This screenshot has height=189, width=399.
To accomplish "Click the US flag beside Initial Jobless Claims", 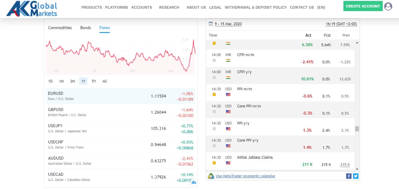I will click(228, 163).
